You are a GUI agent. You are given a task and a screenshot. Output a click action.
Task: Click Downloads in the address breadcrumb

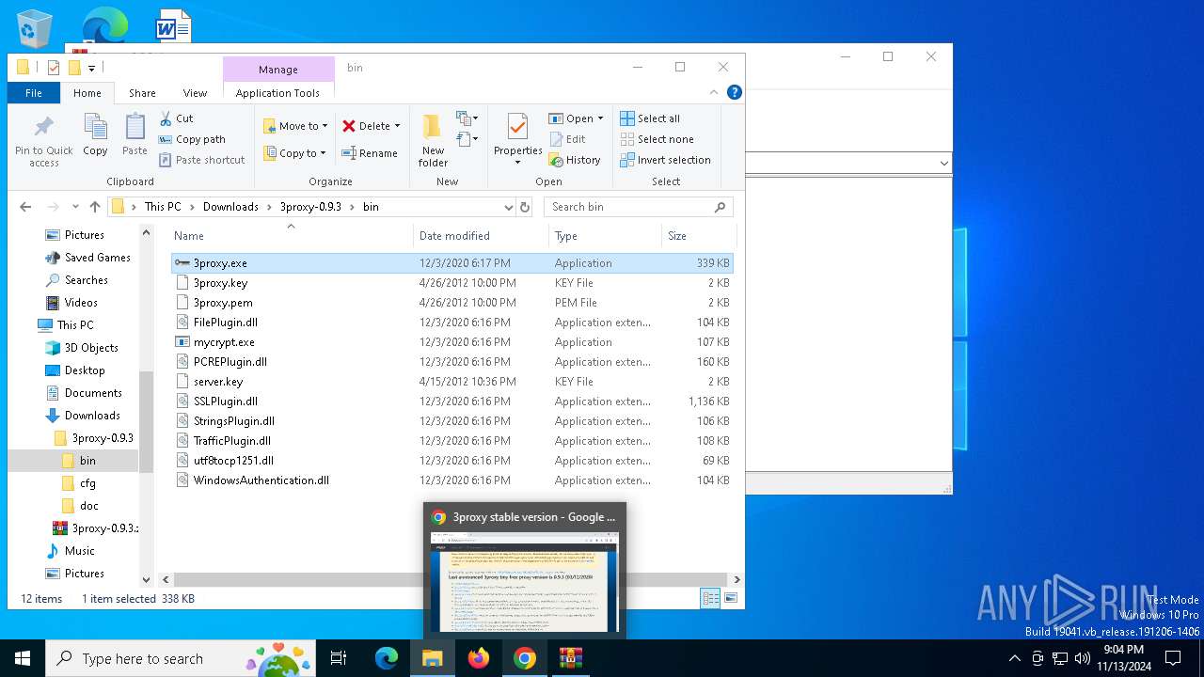[x=230, y=207]
